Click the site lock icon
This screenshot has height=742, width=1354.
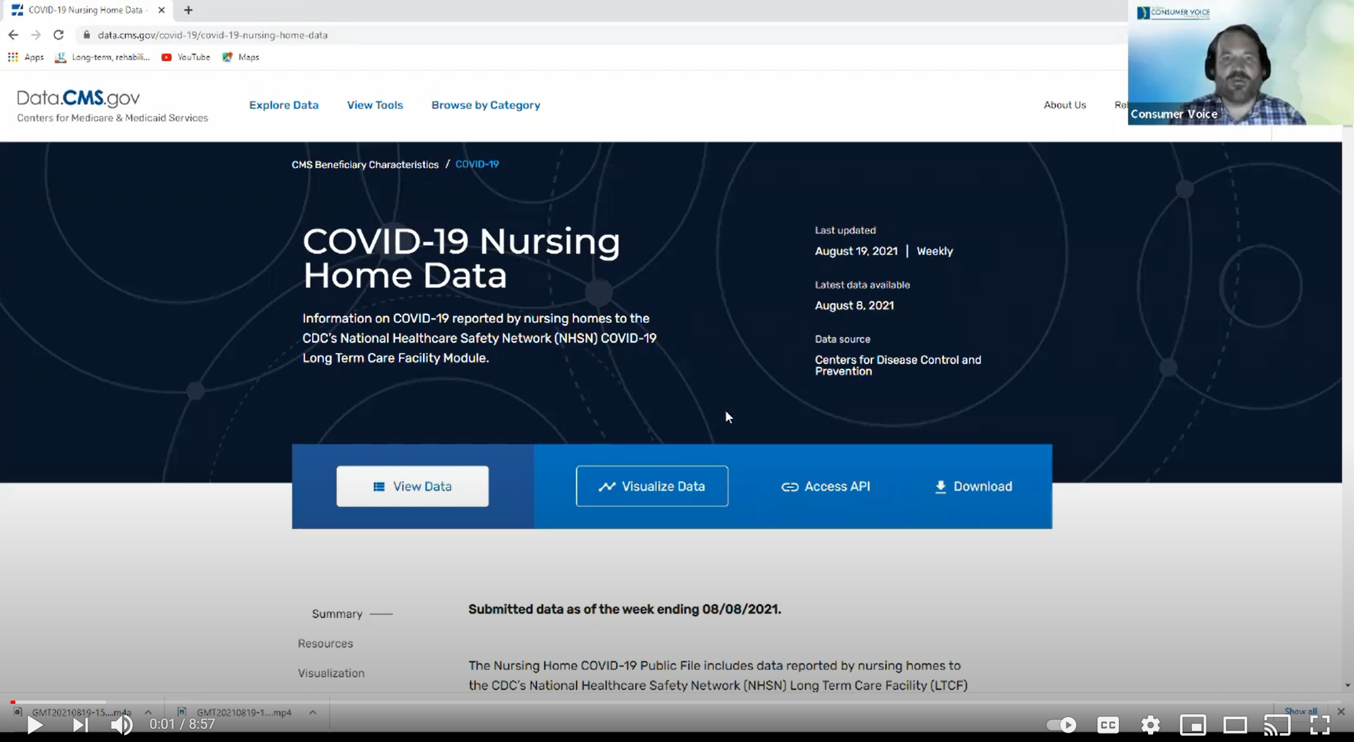click(87, 35)
